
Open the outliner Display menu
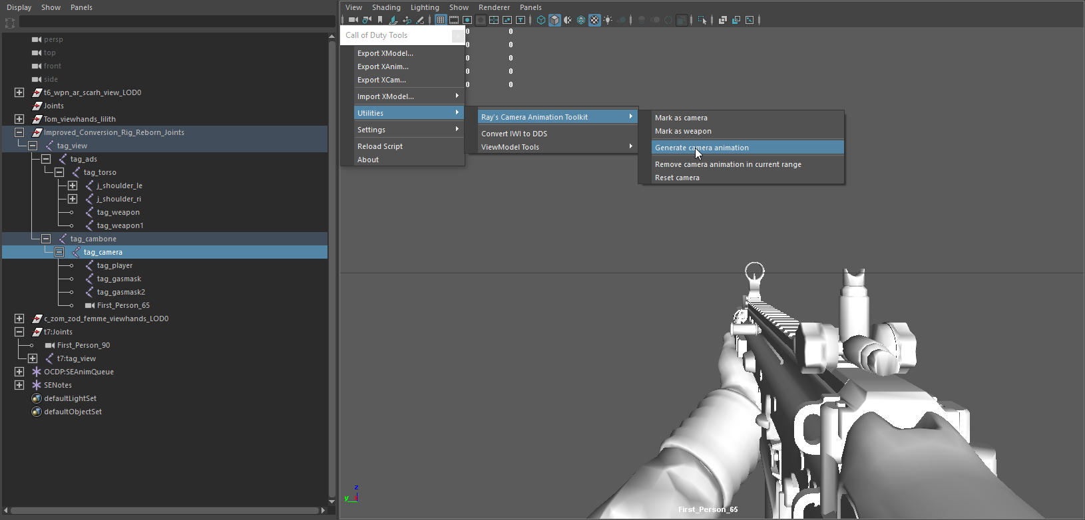(19, 7)
